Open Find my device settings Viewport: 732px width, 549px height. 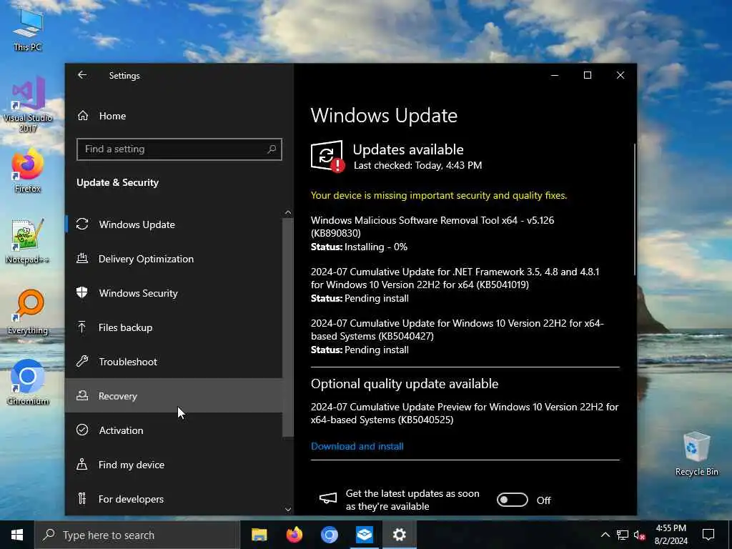point(174,465)
